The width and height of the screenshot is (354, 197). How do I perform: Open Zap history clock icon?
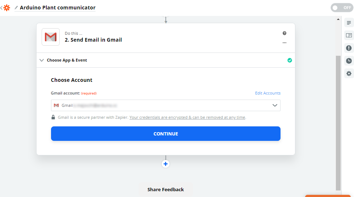pyautogui.click(x=349, y=61)
